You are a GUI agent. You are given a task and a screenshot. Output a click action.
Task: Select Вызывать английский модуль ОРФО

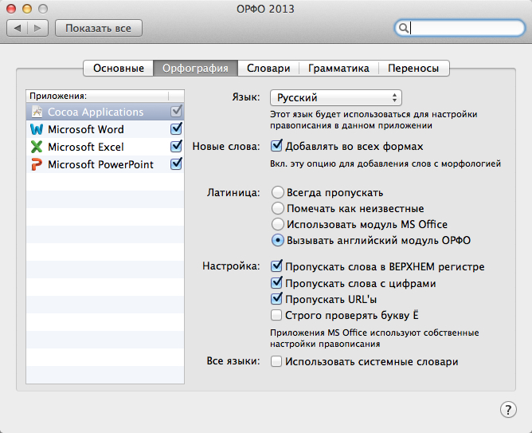(x=277, y=241)
